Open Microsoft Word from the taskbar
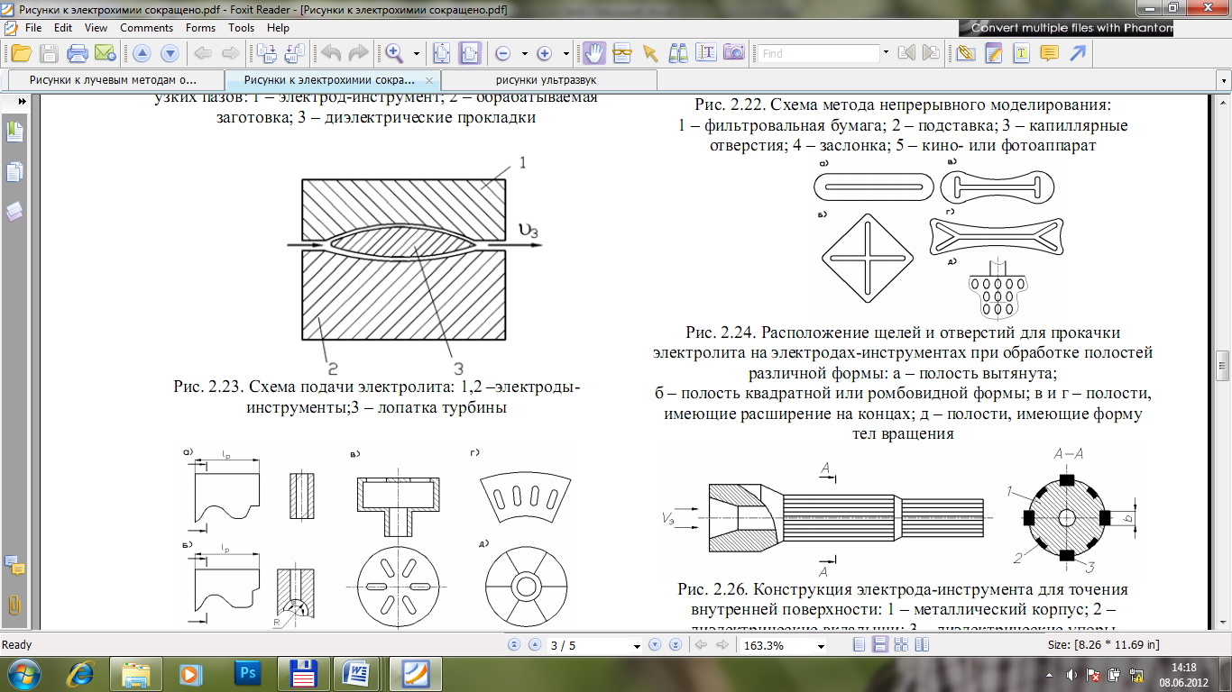The height and width of the screenshot is (692, 1232). (x=356, y=673)
